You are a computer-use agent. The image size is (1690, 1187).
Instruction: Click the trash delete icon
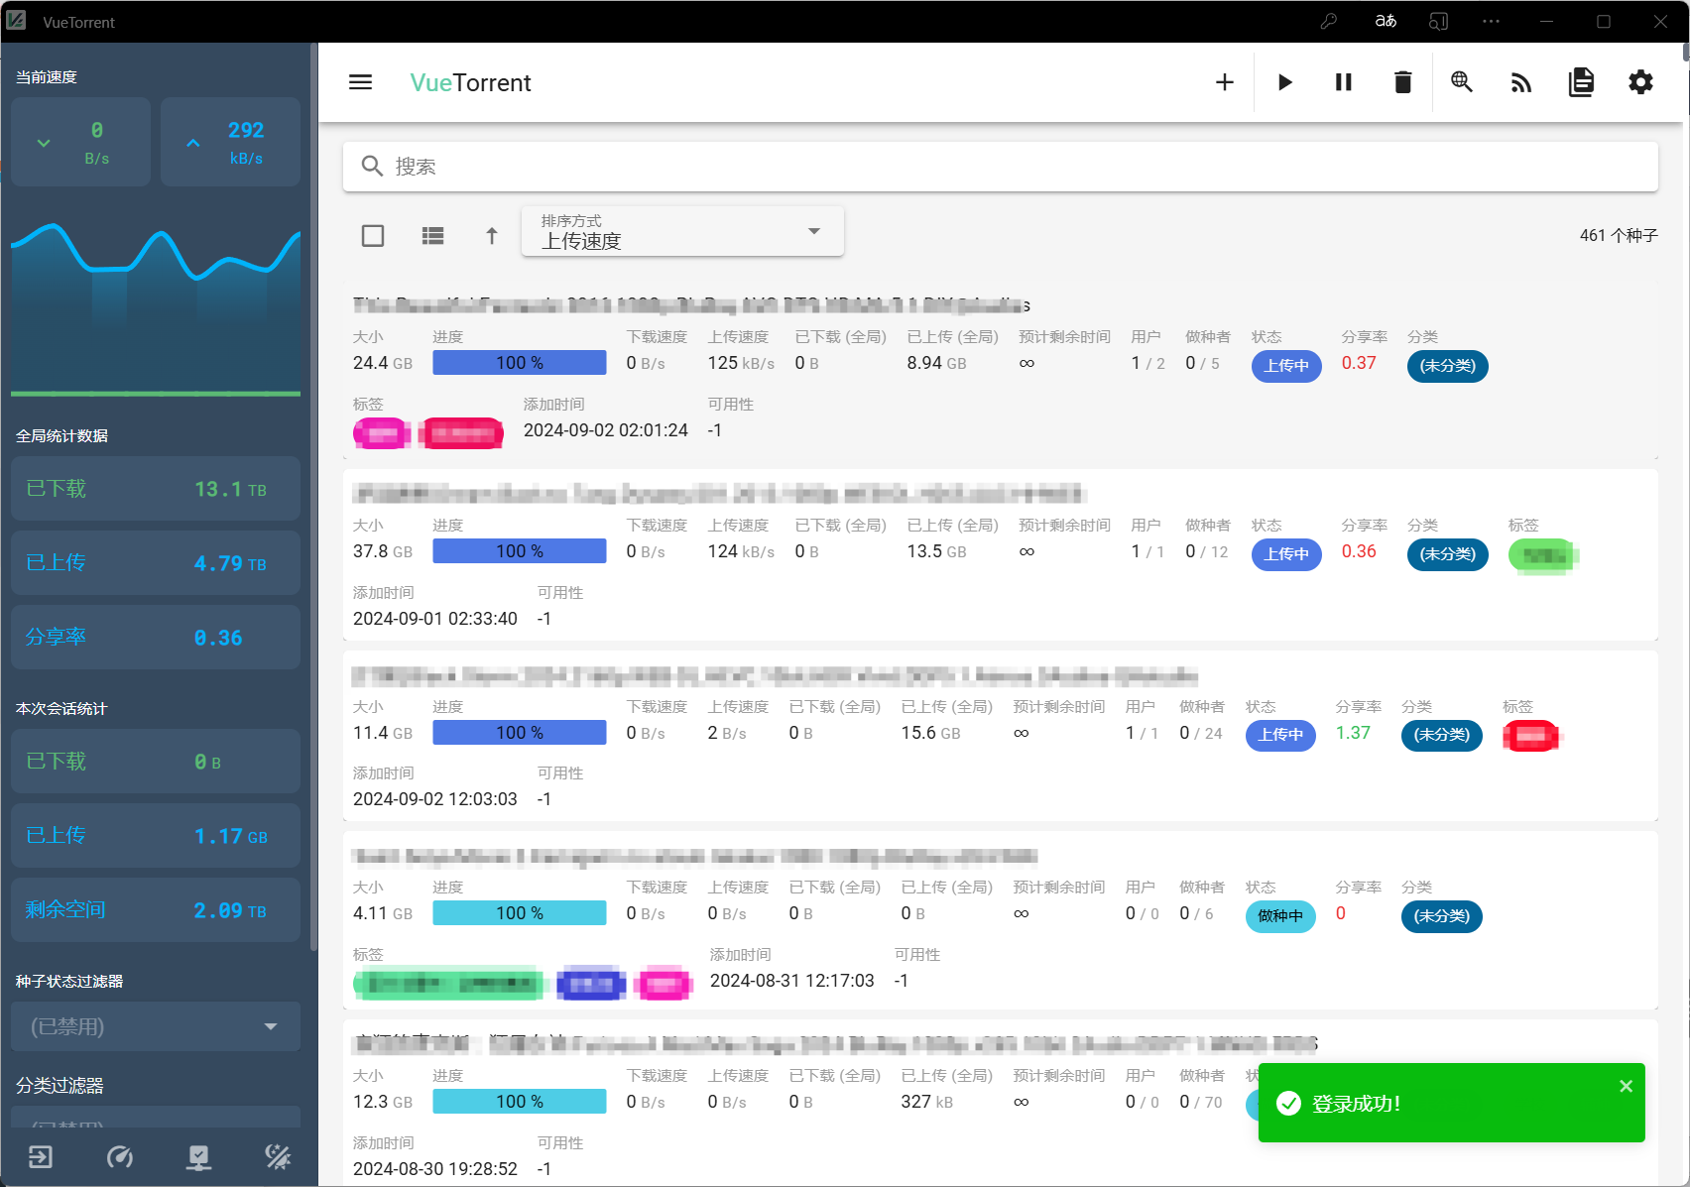tap(1402, 82)
